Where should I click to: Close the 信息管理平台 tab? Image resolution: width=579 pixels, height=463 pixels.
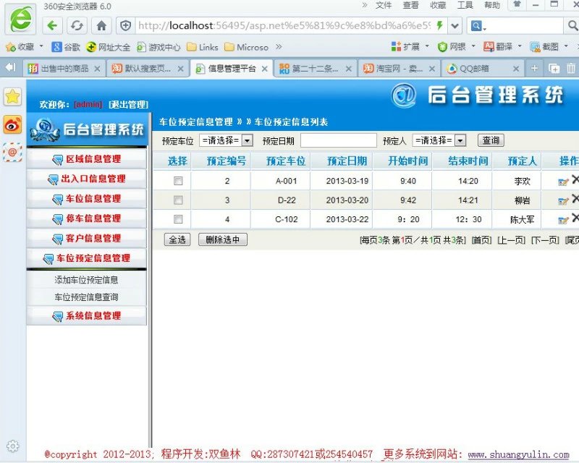point(264,69)
